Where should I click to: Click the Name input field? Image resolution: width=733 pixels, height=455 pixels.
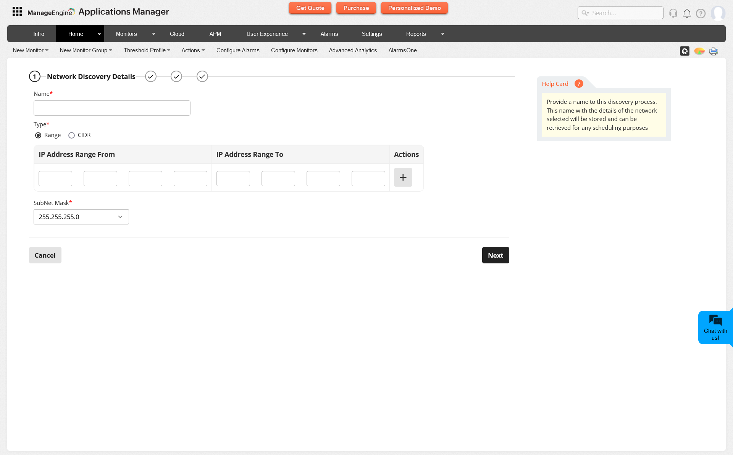point(112,108)
